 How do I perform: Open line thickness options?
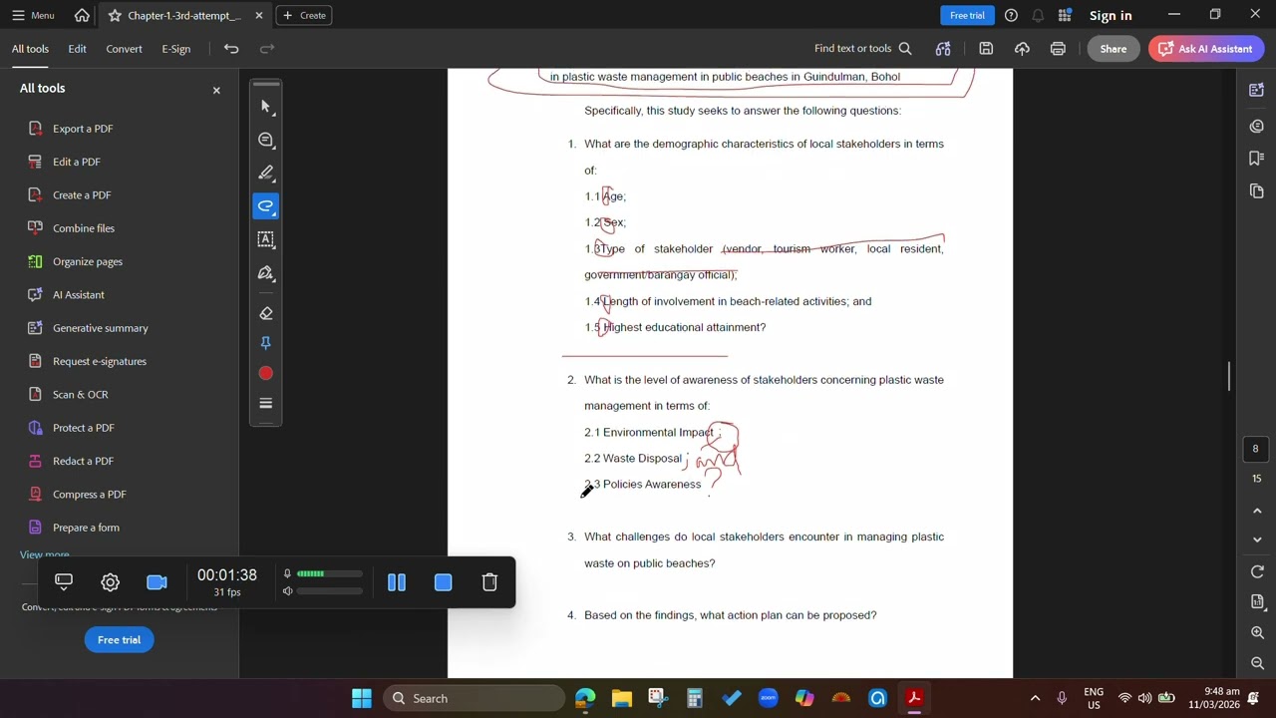(265, 403)
